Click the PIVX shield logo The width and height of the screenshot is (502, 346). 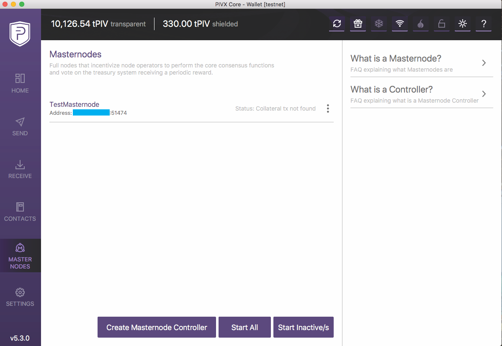point(20,34)
